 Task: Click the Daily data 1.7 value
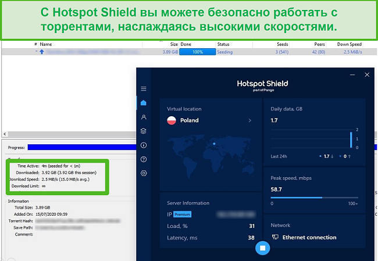click(274, 120)
